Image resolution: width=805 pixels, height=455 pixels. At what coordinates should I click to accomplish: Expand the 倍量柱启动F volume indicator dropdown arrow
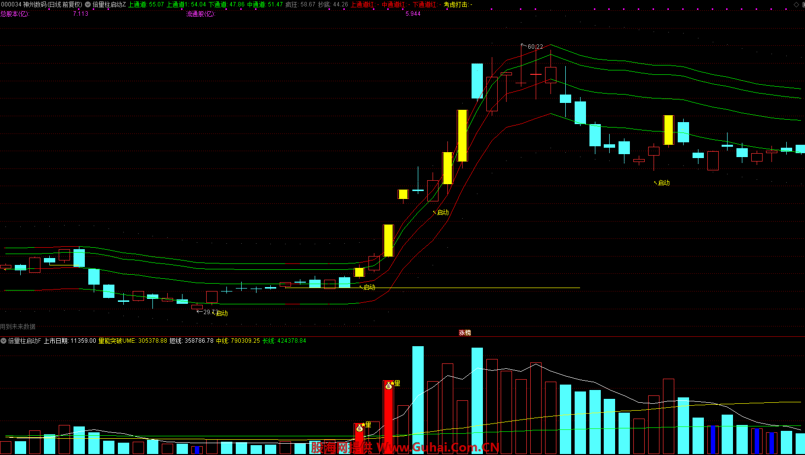pyautogui.click(x=3, y=341)
